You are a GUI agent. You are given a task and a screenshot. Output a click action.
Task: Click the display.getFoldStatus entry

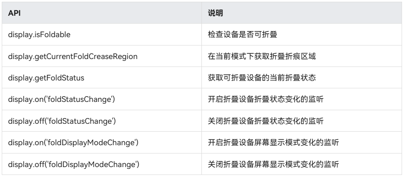46,78
